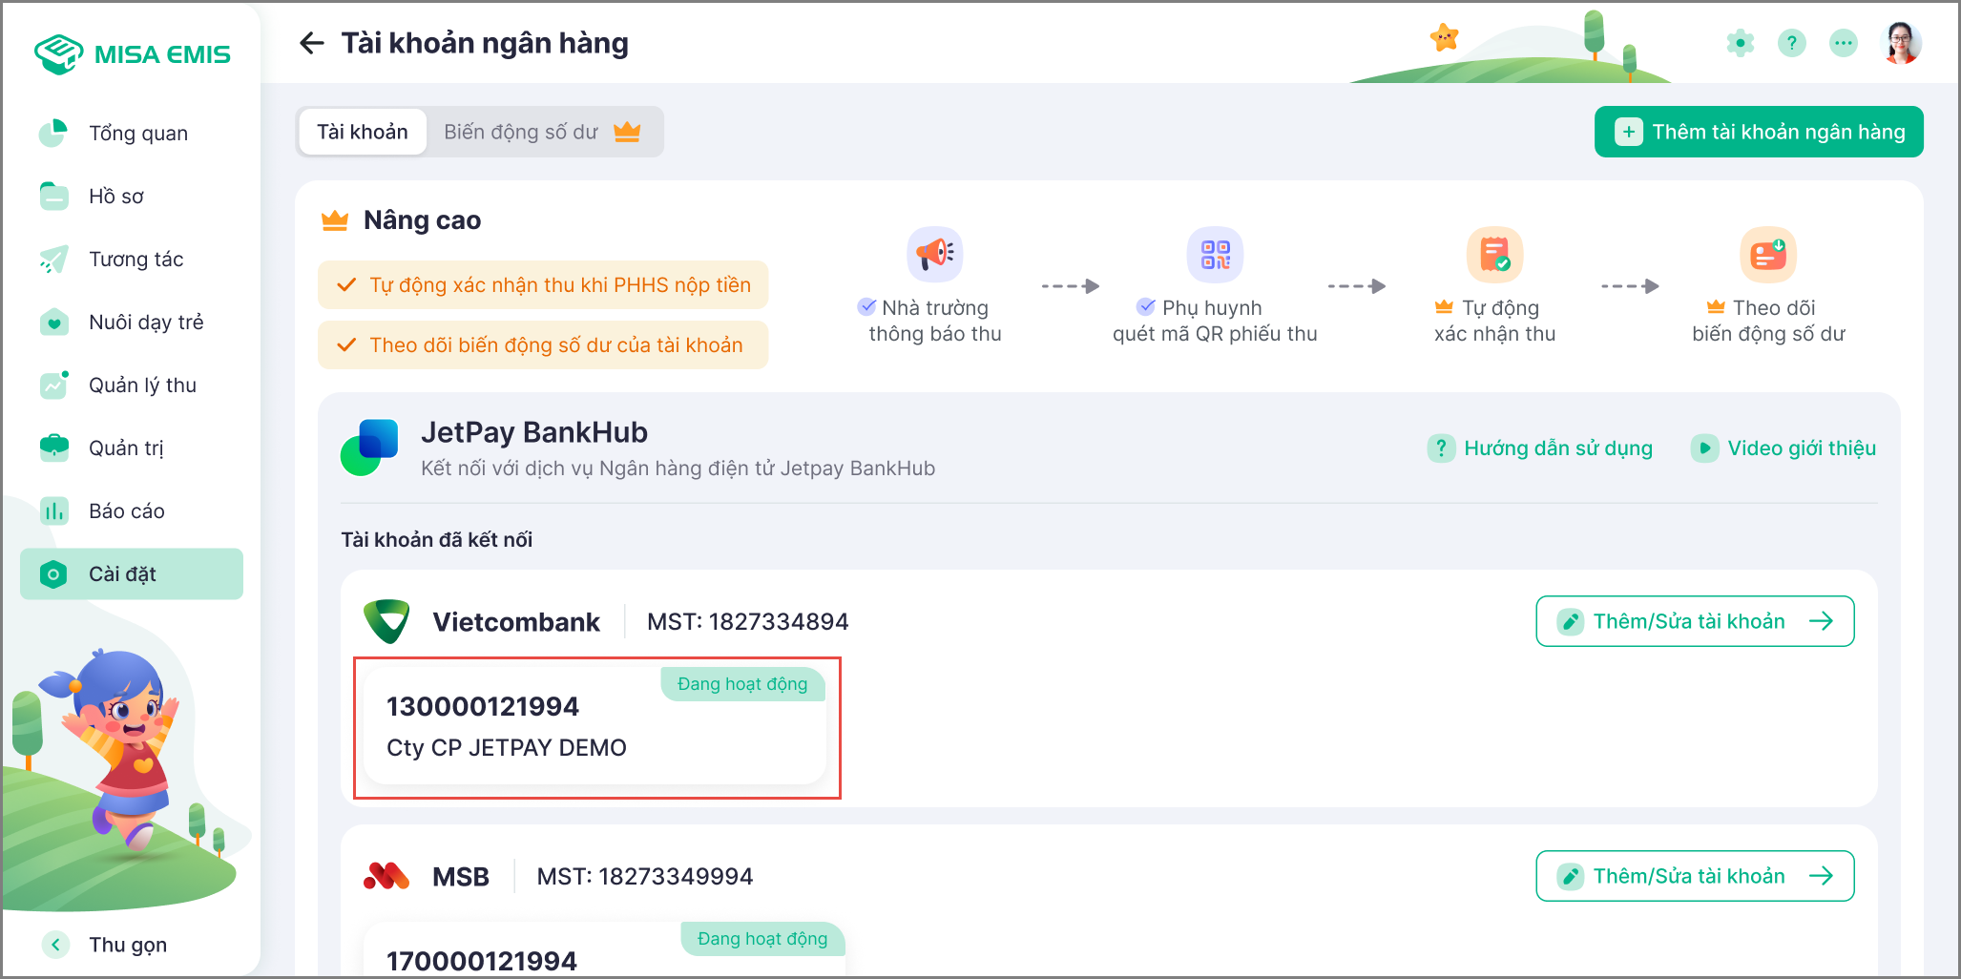This screenshot has height=979, width=1961.
Task: Open Hướng dẫn sử dụng link
Action: pyautogui.click(x=1541, y=448)
